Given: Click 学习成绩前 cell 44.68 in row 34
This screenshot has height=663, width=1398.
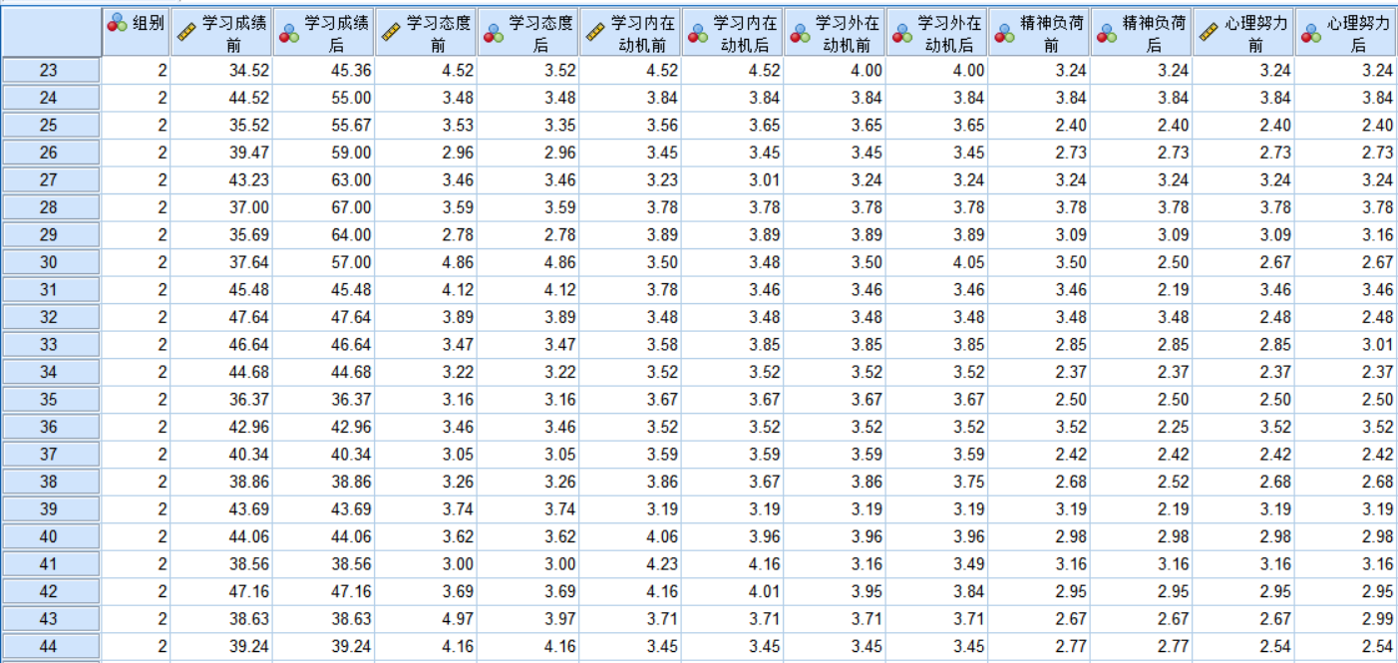Looking at the screenshot, I should (x=221, y=372).
